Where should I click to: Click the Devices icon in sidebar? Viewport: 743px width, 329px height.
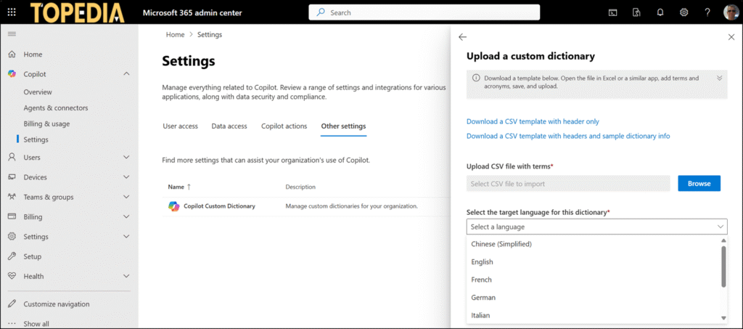click(x=12, y=177)
